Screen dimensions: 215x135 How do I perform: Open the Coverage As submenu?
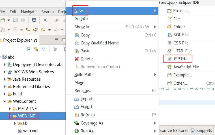click(x=112, y=123)
